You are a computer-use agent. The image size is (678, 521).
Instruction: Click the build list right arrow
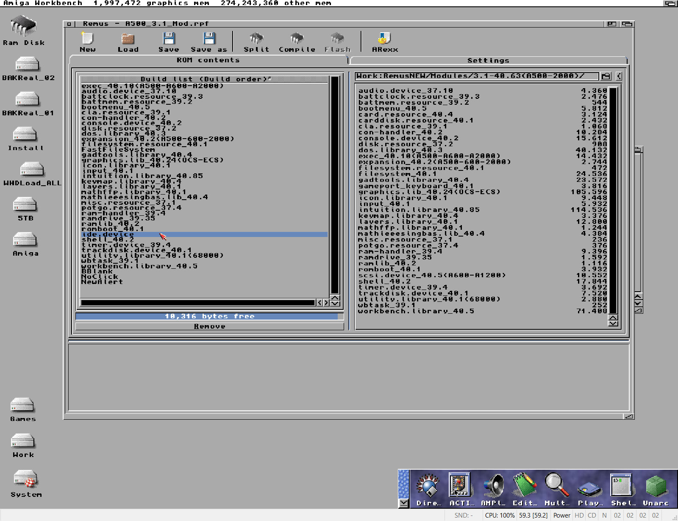click(326, 303)
